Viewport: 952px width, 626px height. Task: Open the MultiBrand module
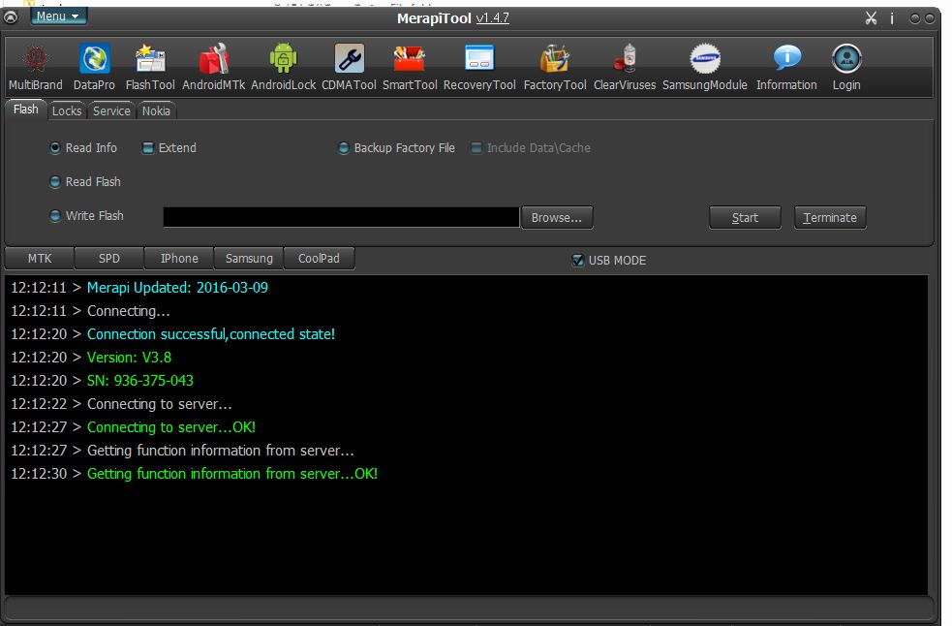click(35, 67)
